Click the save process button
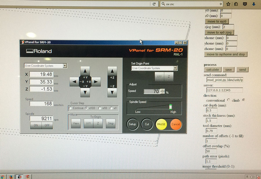The width and height of the screenshot is (261, 179). (229, 70)
